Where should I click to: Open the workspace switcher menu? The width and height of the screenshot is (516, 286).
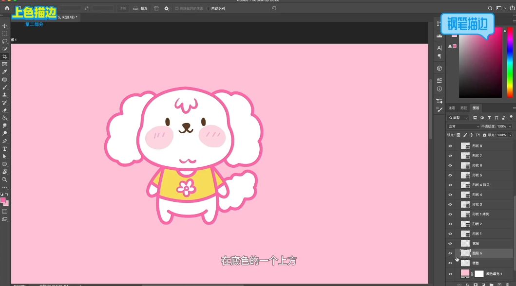coord(500,8)
